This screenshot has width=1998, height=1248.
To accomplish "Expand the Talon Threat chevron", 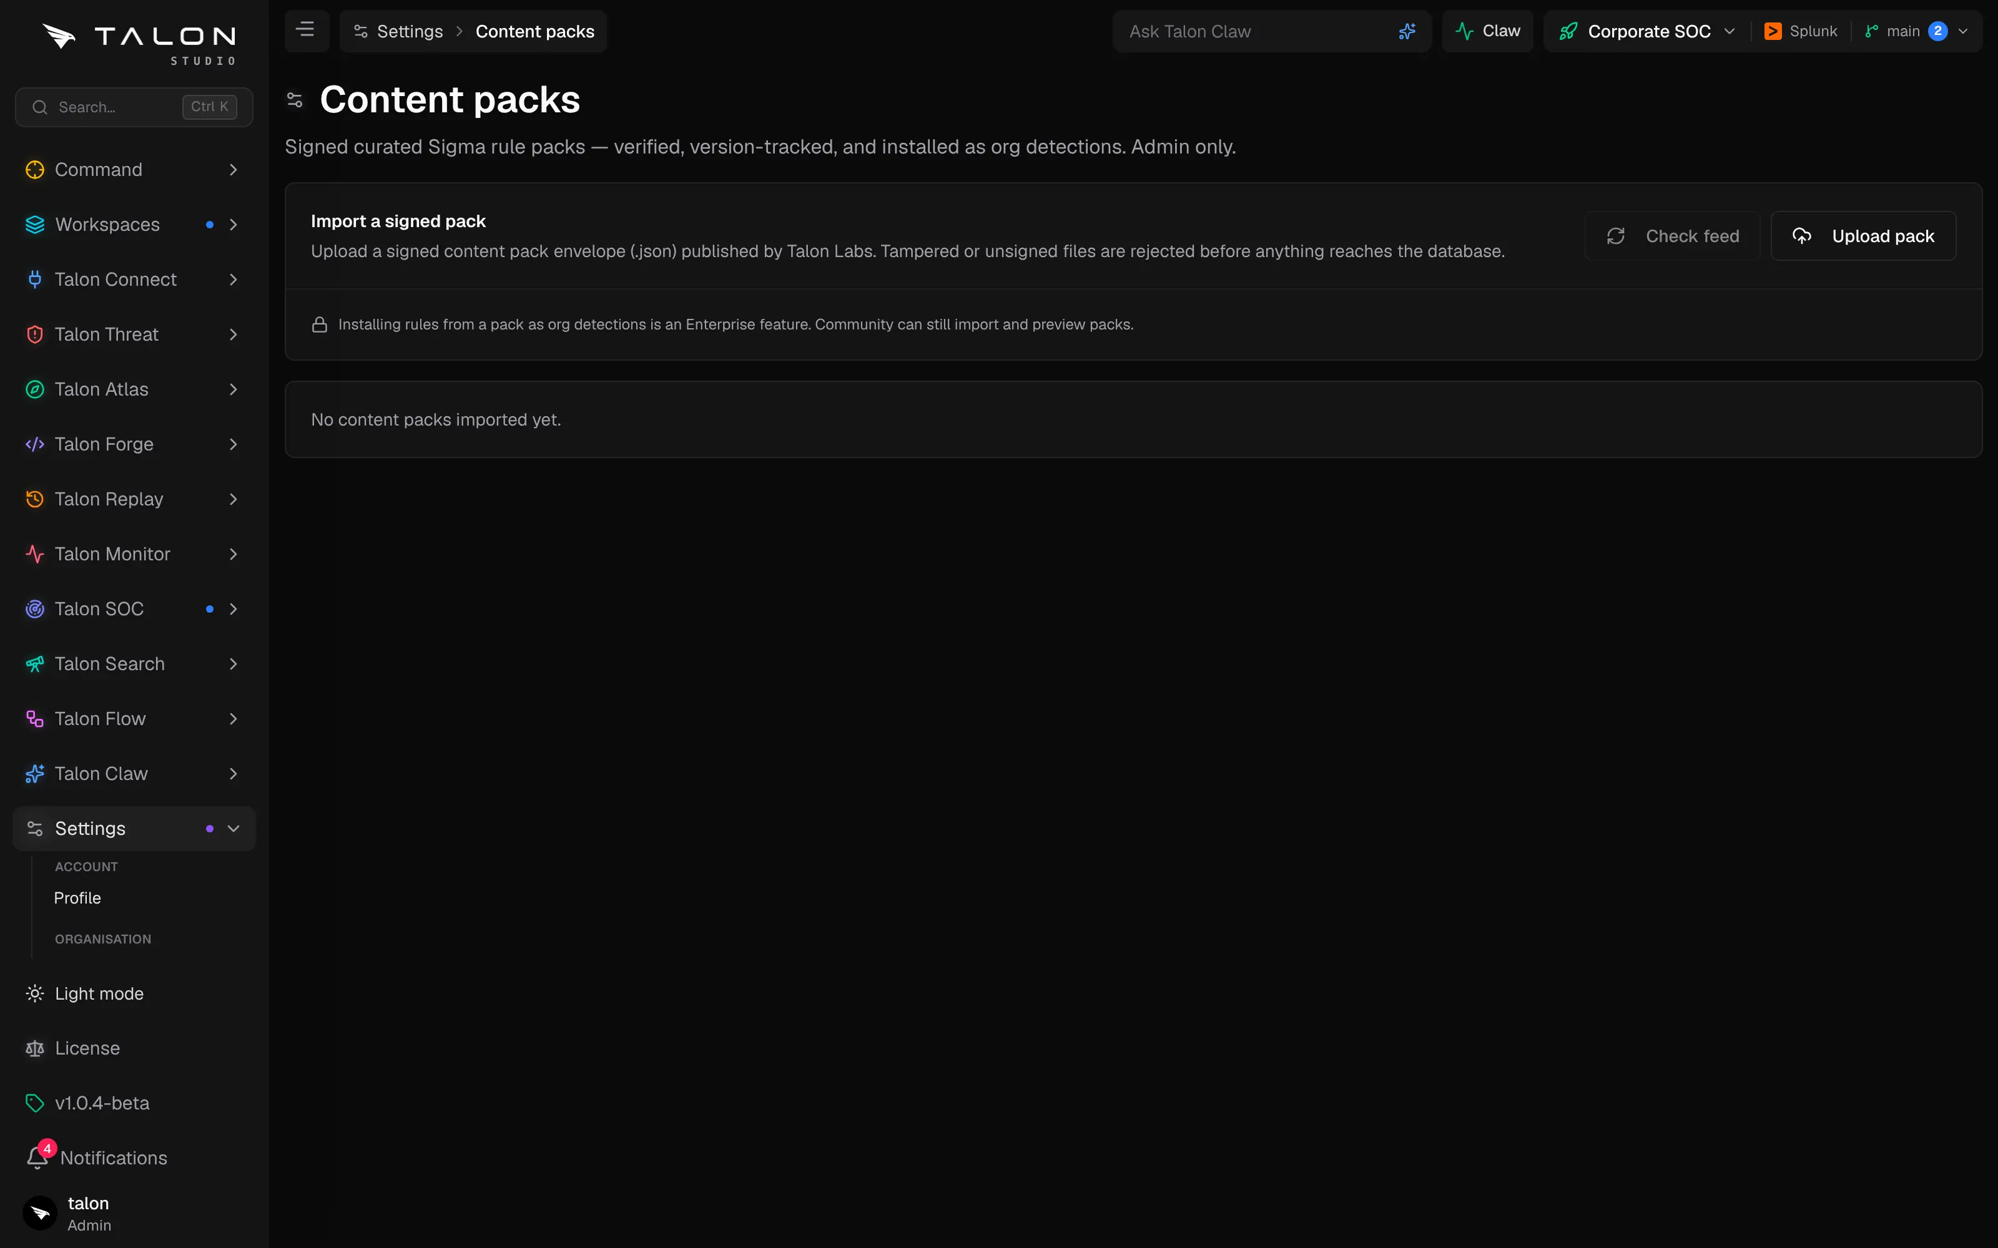I will point(234,334).
